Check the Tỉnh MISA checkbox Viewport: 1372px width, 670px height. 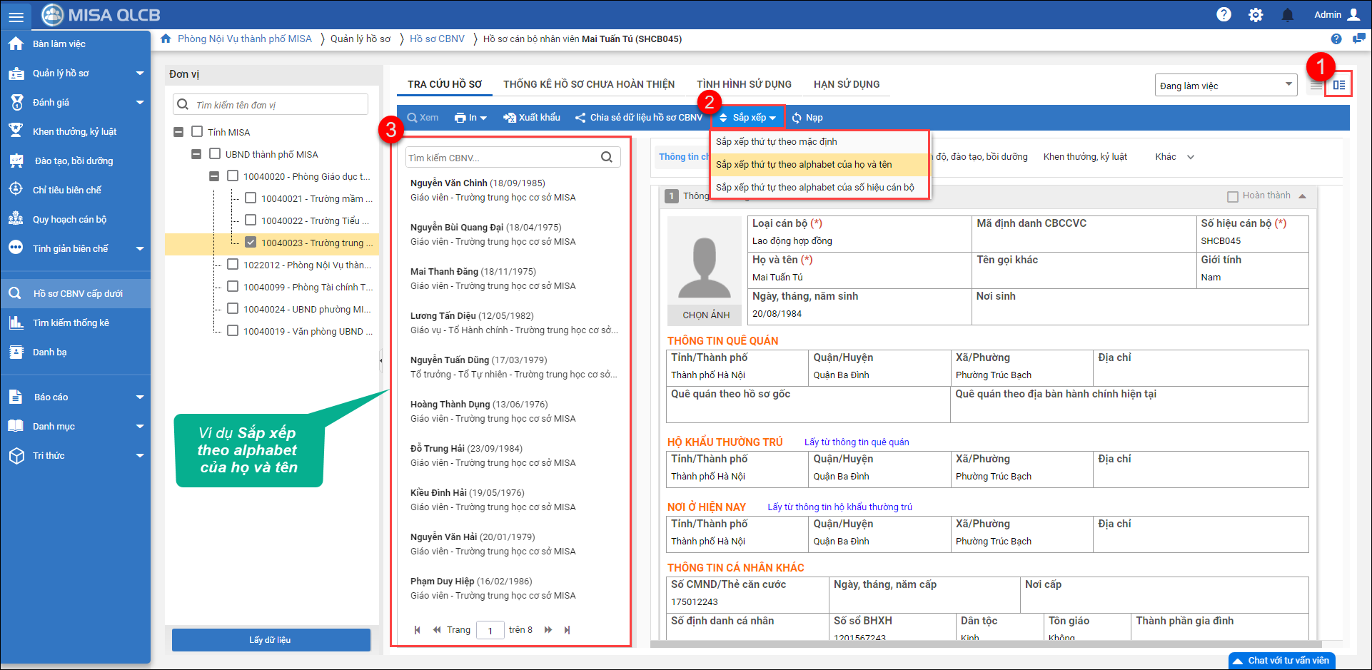coord(197,132)
